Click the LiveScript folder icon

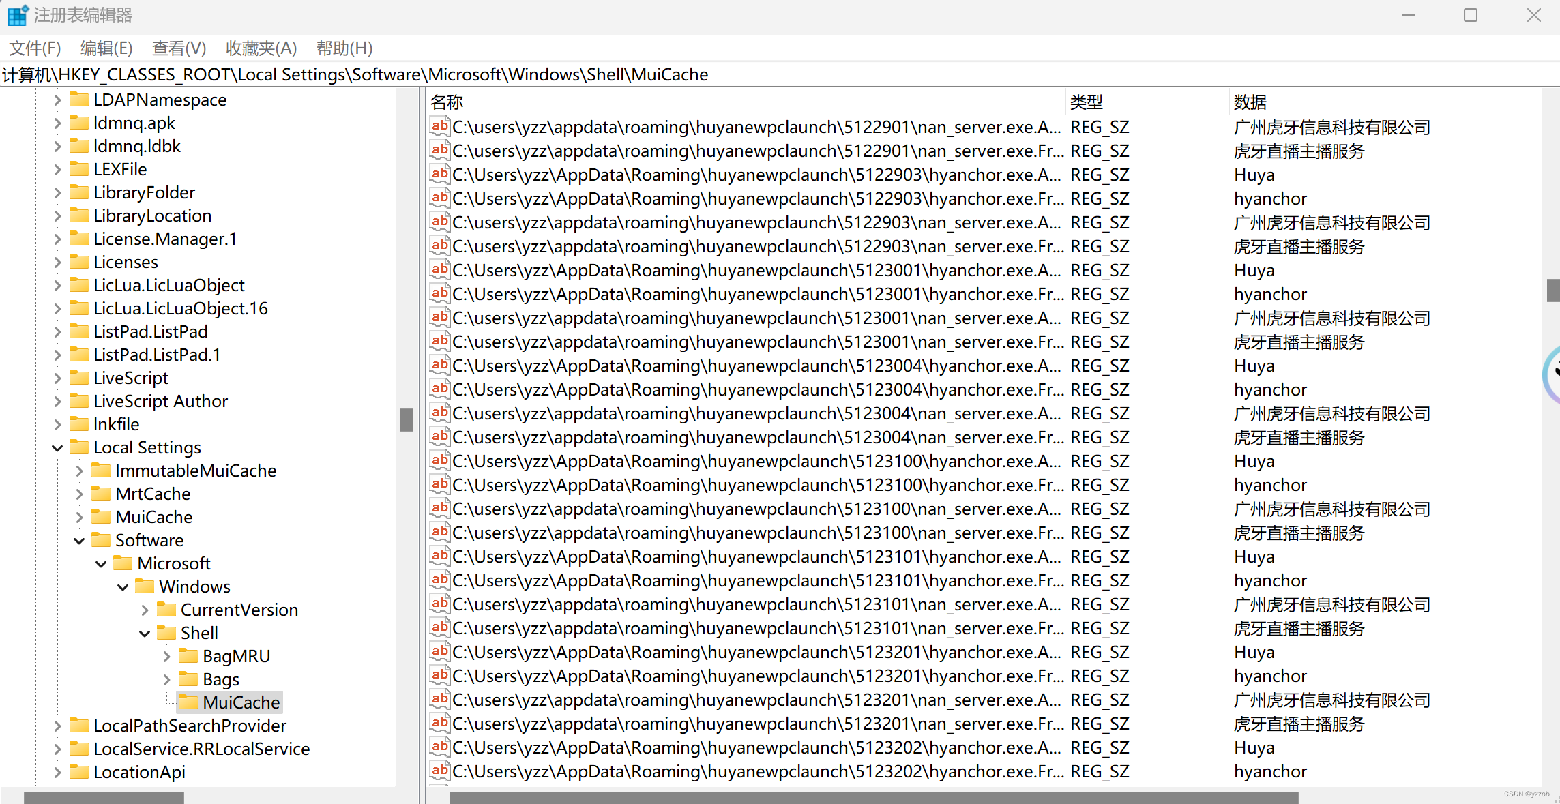(x=79, y=378)
